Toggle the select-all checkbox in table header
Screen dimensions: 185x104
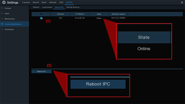[x=41, y=14]
